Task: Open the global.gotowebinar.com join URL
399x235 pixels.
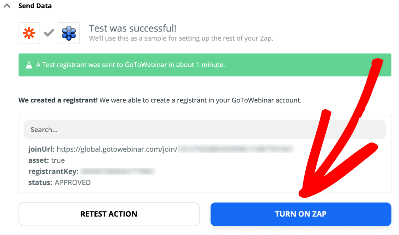Action: coord(117,149)
